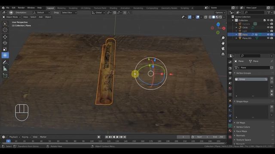Switch to the Sculpting workspace tab

point(73,8)
